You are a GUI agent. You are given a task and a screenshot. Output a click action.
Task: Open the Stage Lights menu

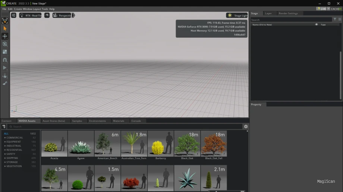click(x=237, y=16)
